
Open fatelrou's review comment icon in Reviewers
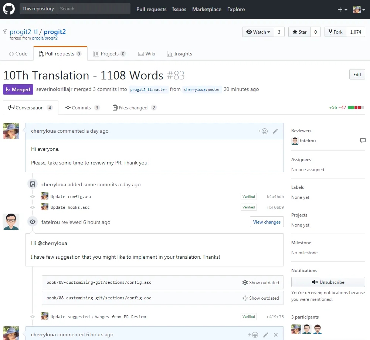(x=363, y=141)
